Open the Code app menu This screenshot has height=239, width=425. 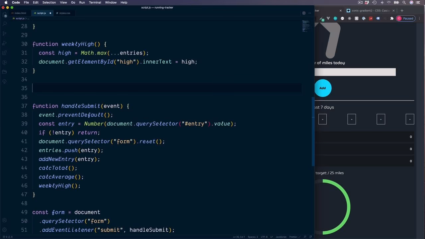click(x=16, y=2)
